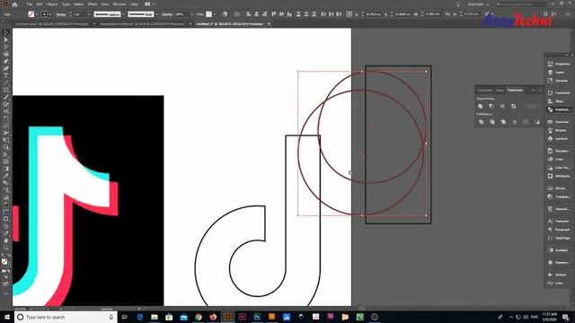The image size is (575, 323).
Task: Click the Minus Back pathfinder icon
Action: (537, 122)
